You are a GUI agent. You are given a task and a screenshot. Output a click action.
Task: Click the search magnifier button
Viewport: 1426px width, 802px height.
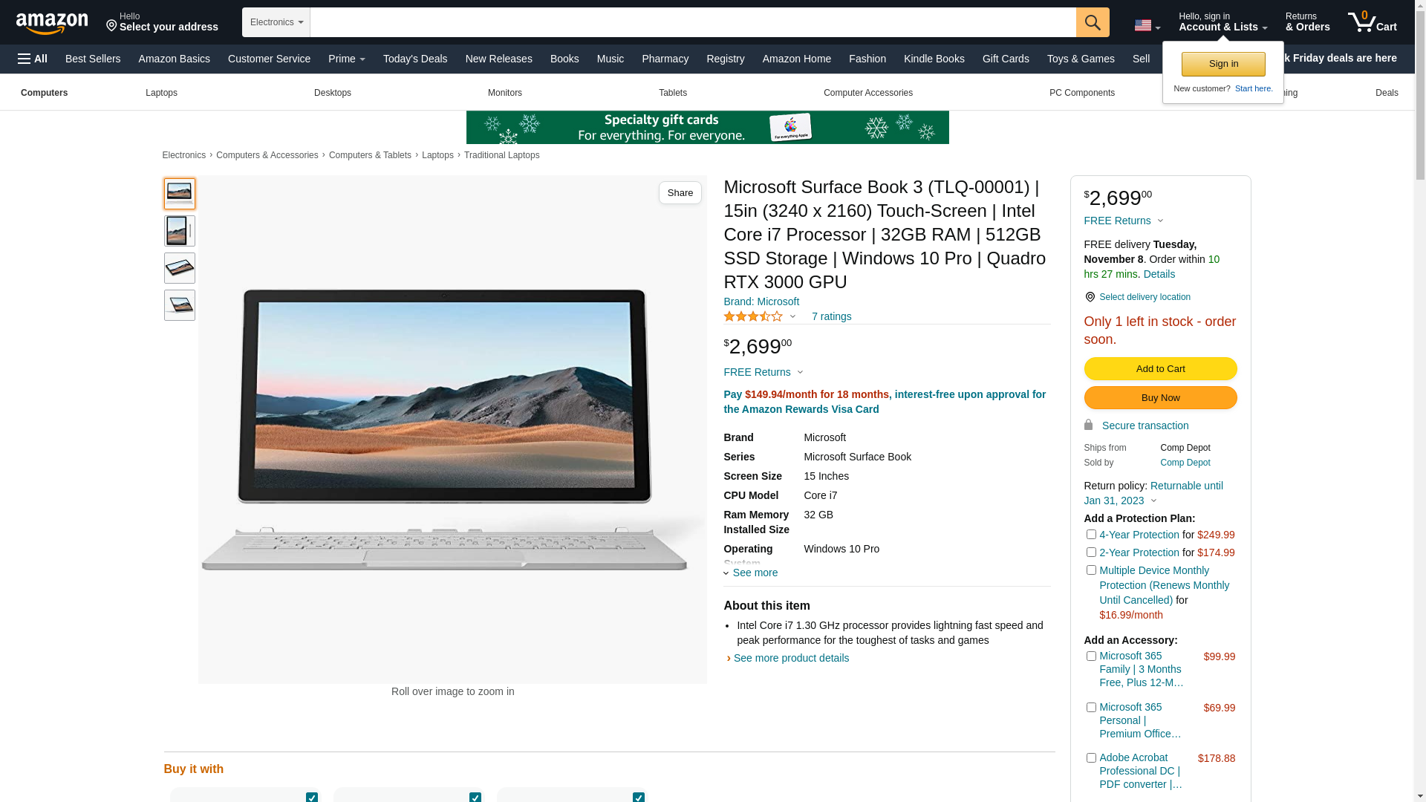coord(1093,22)
